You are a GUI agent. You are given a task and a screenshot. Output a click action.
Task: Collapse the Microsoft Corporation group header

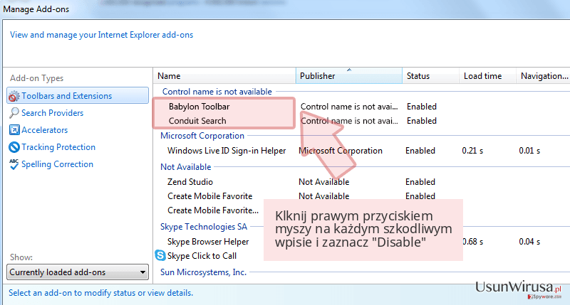pyautogui.click(x=202, y=136)
